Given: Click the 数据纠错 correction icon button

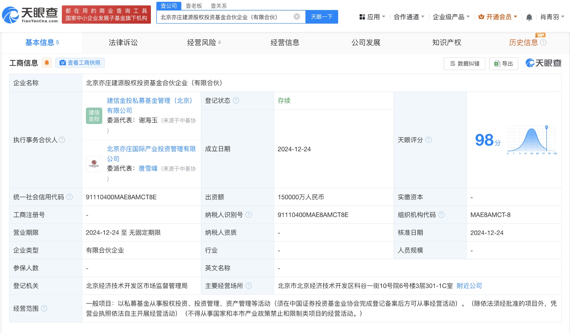Looking at the screenshot, I should click(452, 64).
